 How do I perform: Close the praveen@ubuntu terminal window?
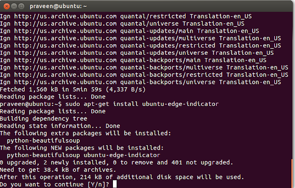pyautogui.click(x=6, y=6)
